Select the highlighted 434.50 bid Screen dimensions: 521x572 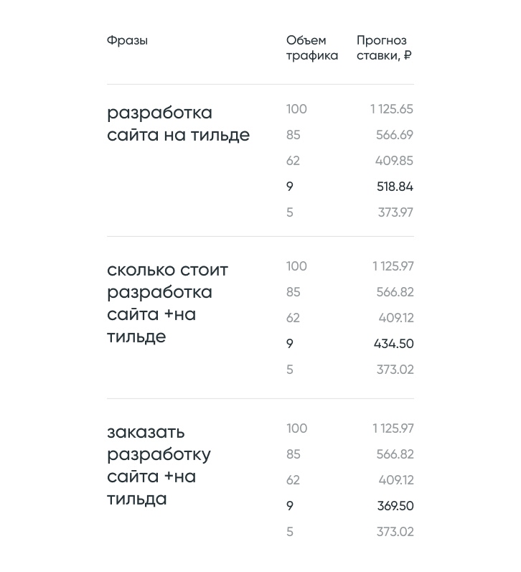click(x=394, y=344)
